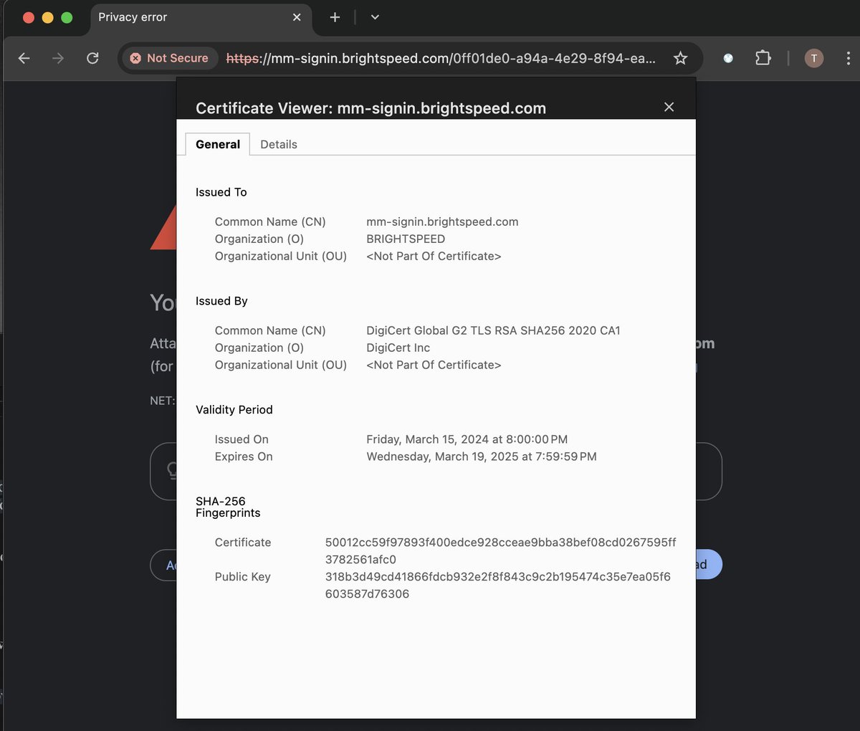Click the Issued To section heading
860x731 pixels.
(221, 192)
